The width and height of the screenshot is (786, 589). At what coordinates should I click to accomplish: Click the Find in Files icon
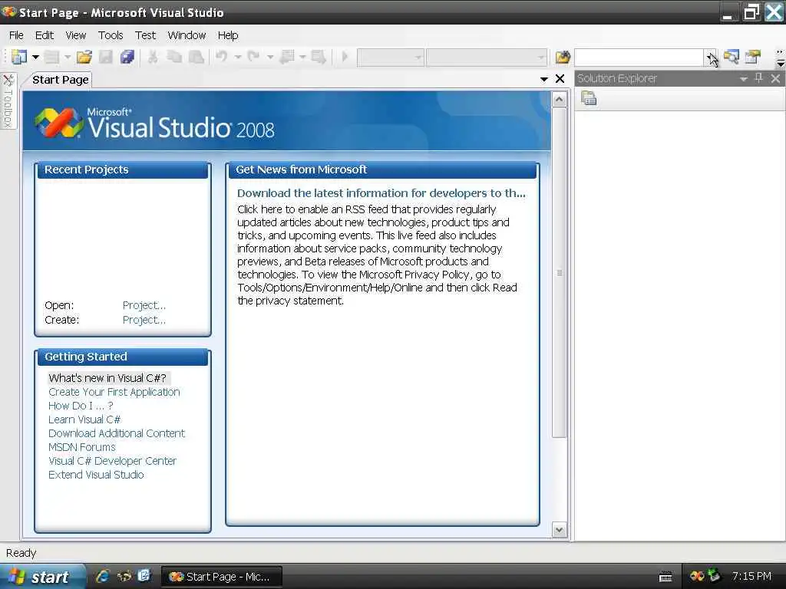pos(563,57)
